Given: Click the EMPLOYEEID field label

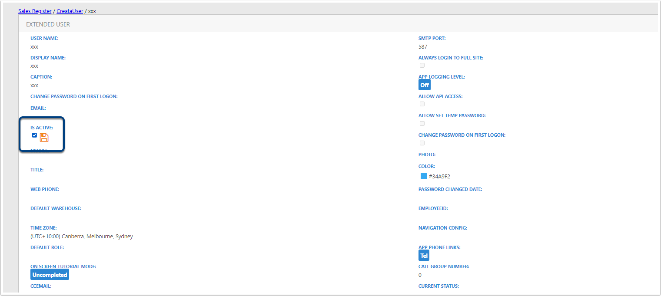Looking at the screenshot, I should (433, 208).
